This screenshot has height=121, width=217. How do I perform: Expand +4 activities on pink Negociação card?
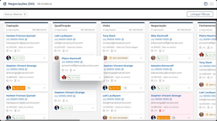pyautogui.click(x=174, y=118)
